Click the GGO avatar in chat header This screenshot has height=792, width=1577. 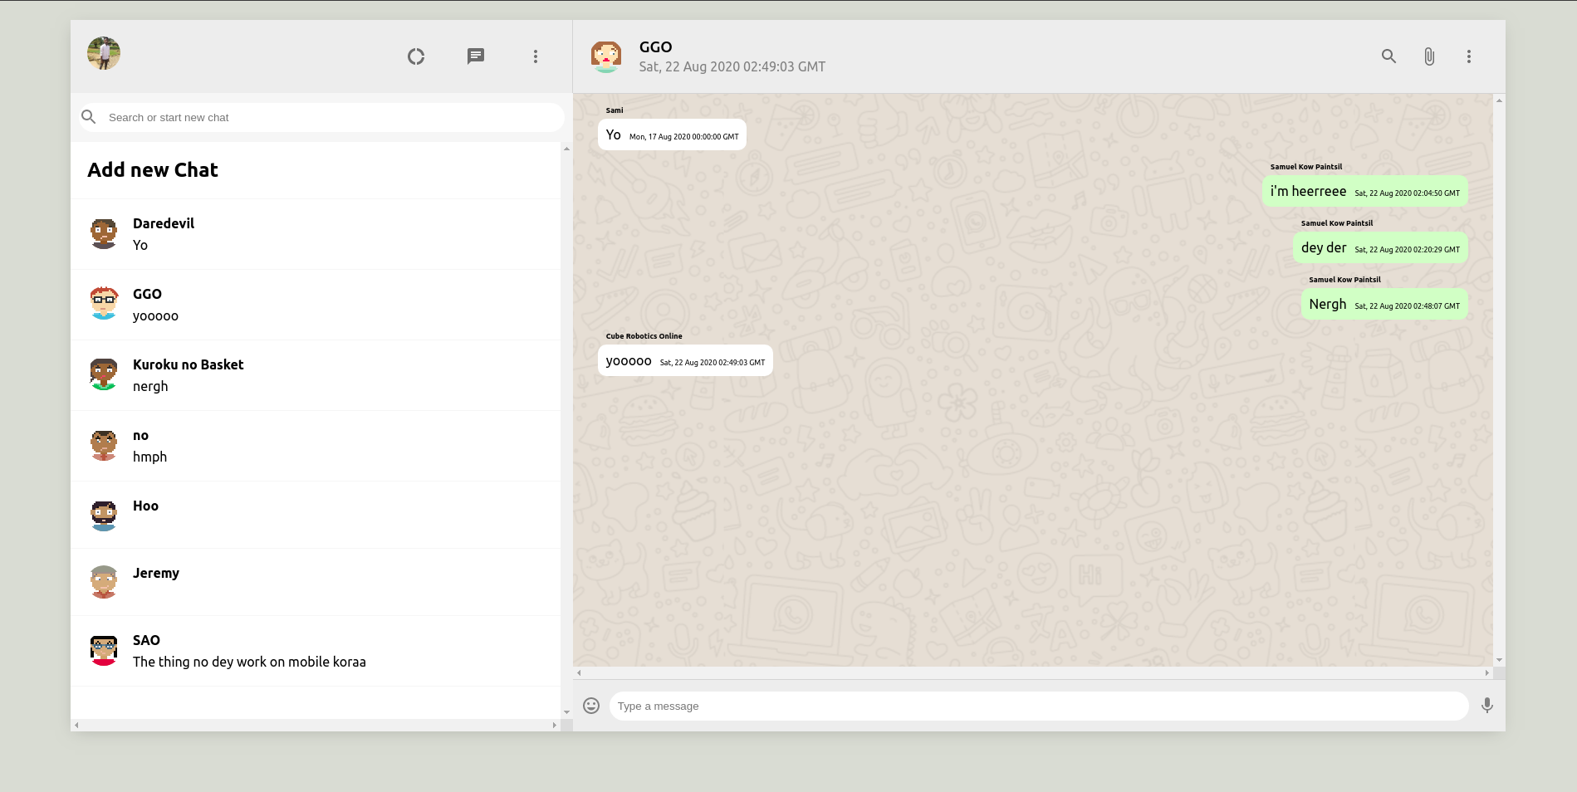[606, 56]
